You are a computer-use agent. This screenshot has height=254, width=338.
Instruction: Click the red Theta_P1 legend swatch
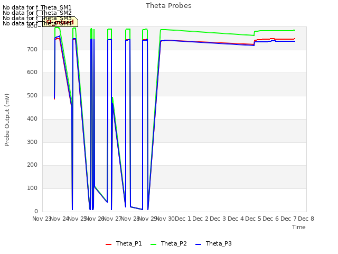pyautogui.click(x=108, y=244)
